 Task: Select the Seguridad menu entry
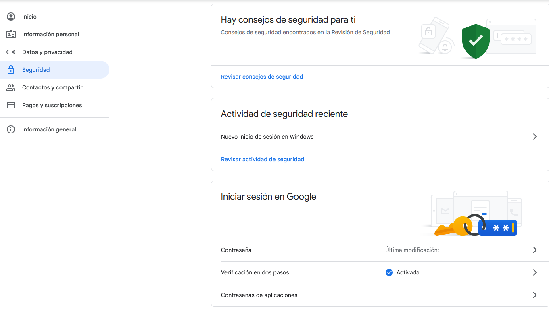pos(55,70)
